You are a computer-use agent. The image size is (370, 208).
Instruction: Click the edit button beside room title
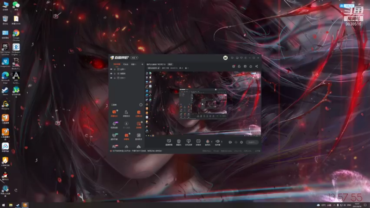[170, 64]
